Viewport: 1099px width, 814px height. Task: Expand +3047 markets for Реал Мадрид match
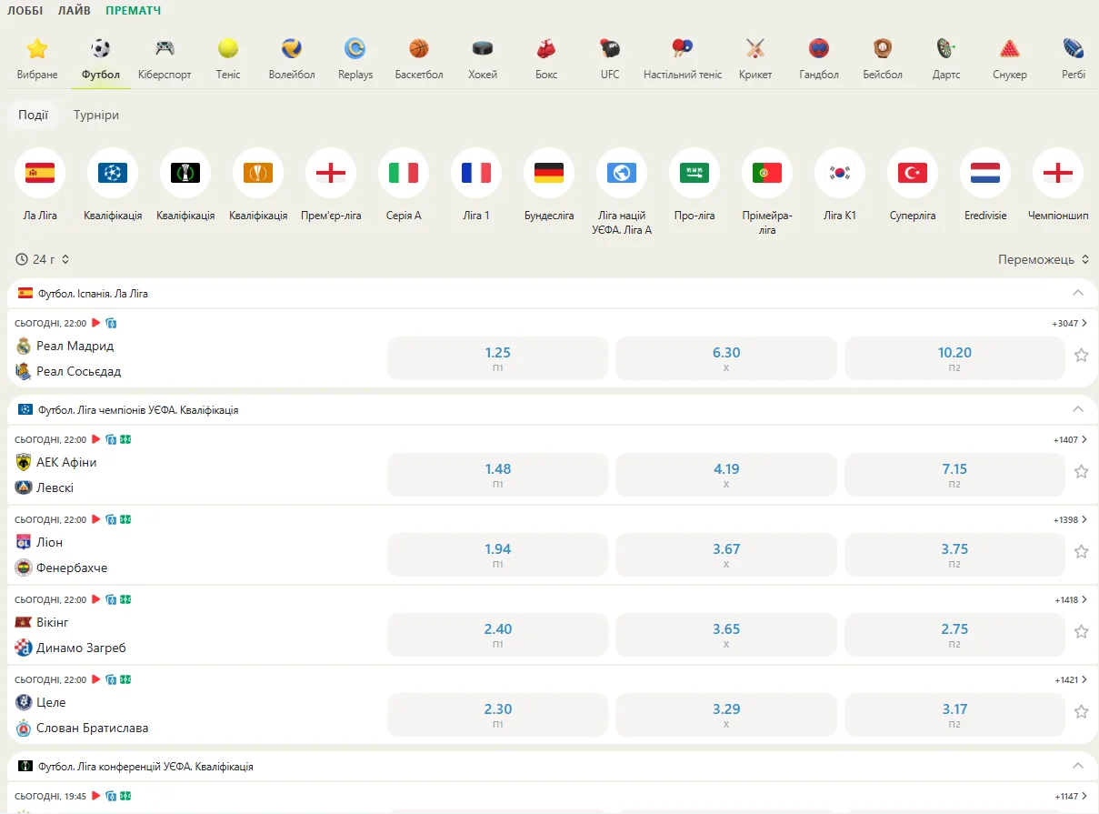(1070, 323)
